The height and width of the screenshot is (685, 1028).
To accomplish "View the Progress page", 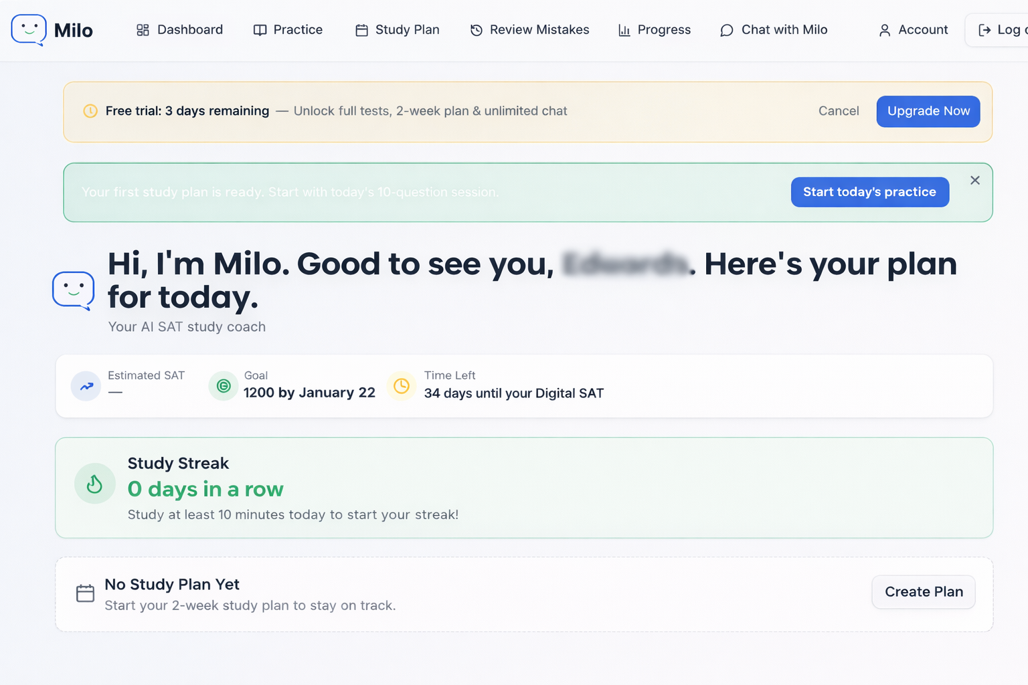I will coord(654,30).
